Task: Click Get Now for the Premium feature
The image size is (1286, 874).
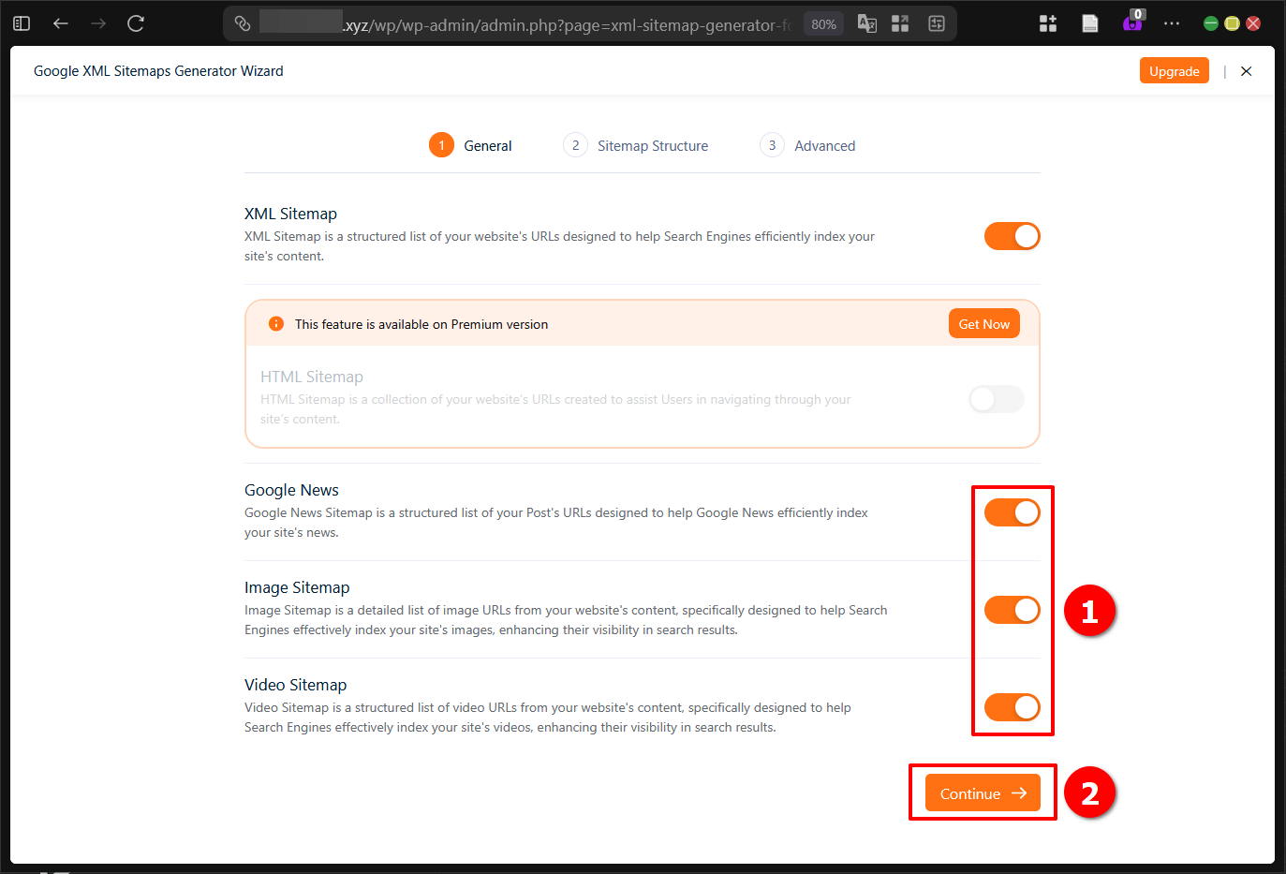Action: coord(983,323)
